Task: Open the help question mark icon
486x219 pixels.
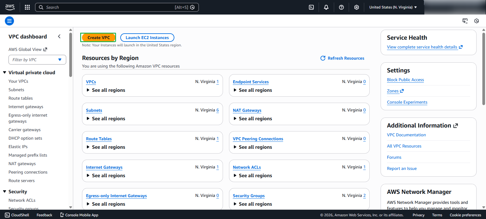Action: 341,7
